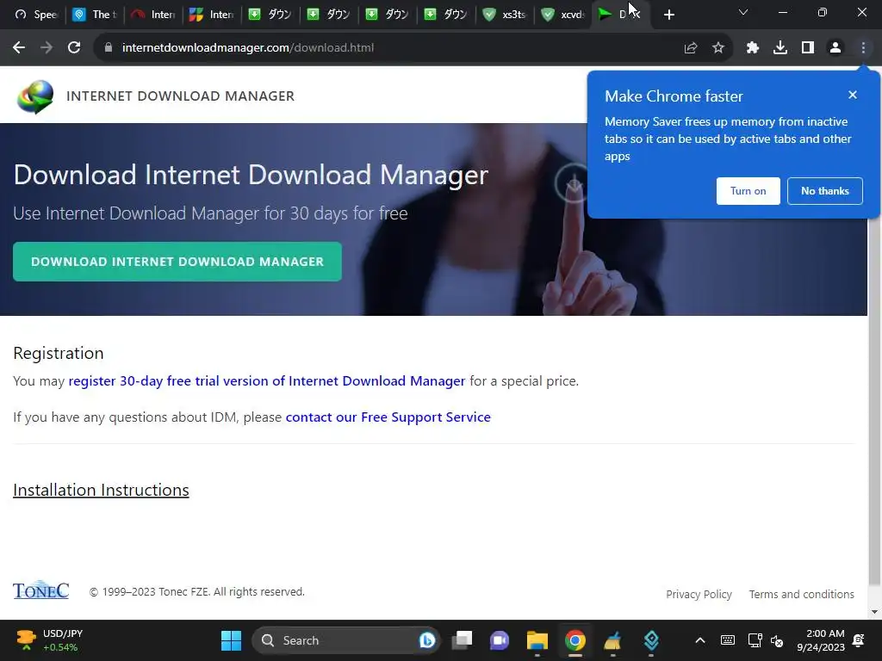This screenshot has height=661, width=882.
Task: Switch to the xs3ts tab
Action: (504, 15)
